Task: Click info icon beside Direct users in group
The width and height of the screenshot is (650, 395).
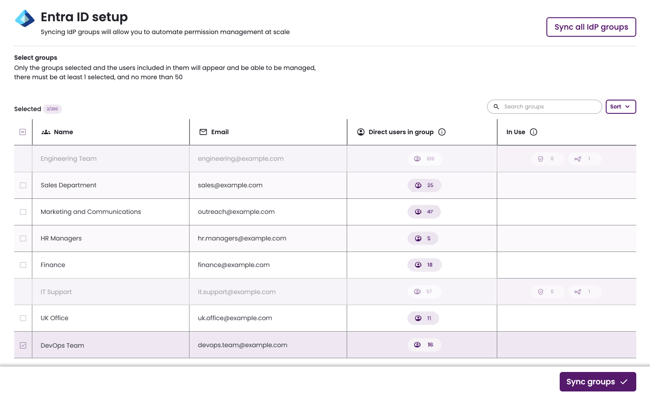Action: pyautogui.click(x=442, y=132)
